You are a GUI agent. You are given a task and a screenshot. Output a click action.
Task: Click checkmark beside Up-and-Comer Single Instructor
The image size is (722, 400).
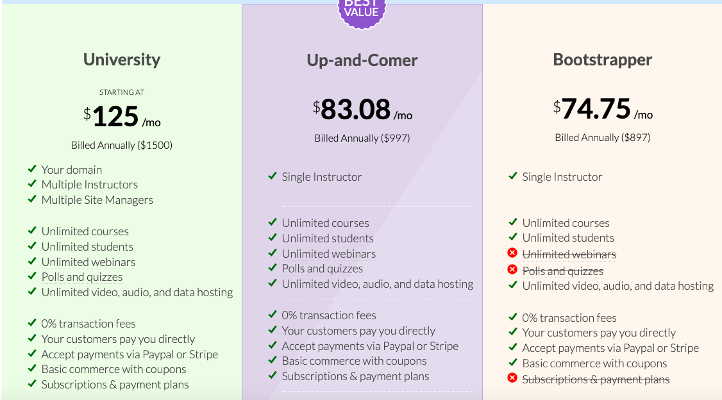pos(272,176)
